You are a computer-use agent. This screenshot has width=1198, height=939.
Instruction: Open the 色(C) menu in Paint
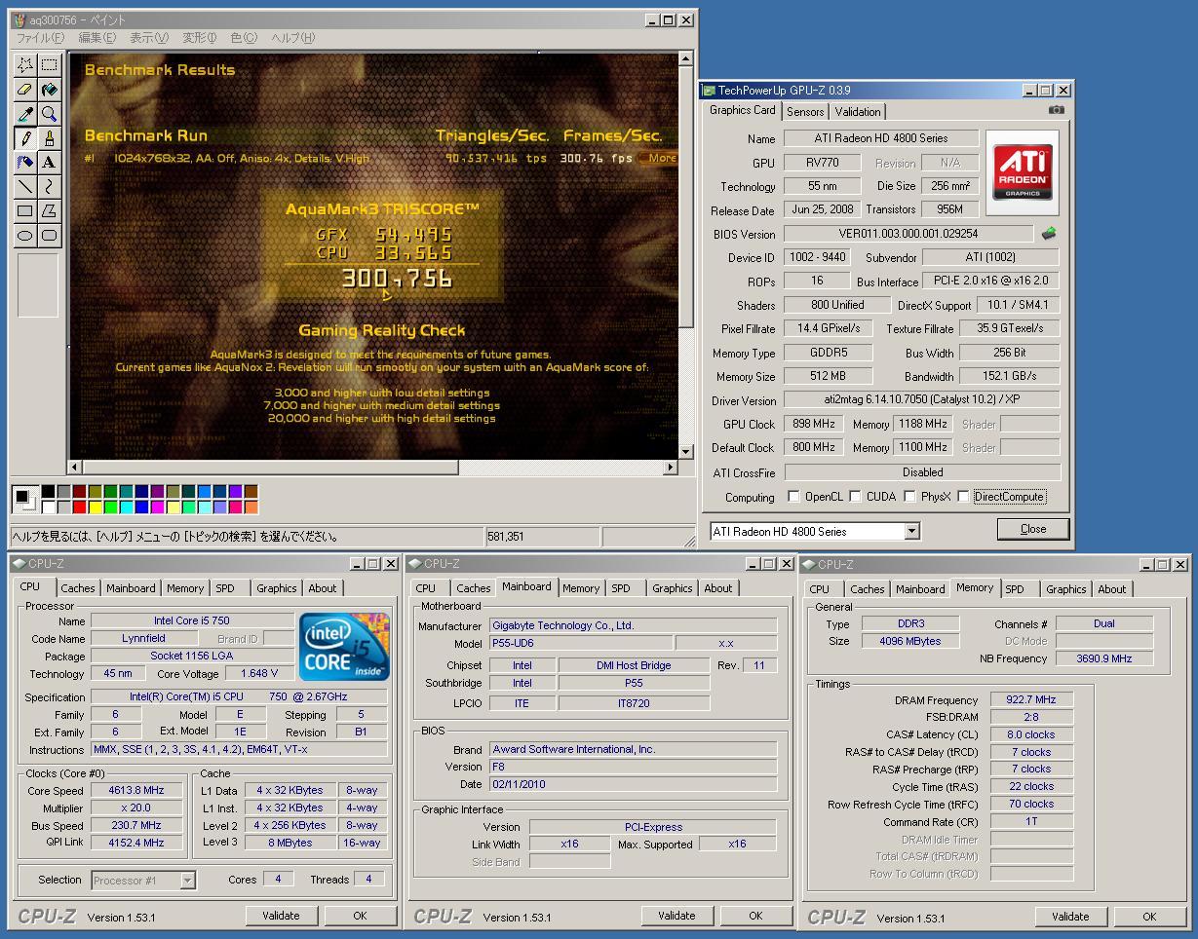click(x=244, y=38)
